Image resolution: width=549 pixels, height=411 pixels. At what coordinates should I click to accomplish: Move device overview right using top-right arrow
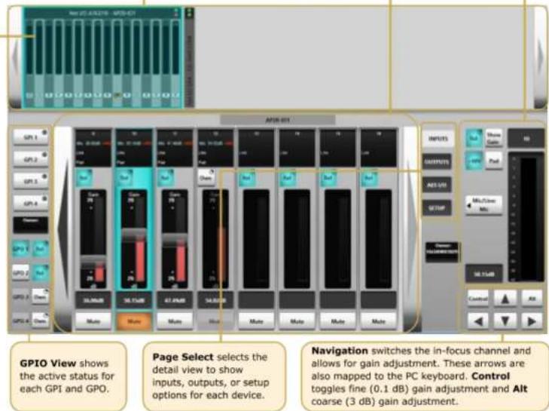(x=540, y=58)
